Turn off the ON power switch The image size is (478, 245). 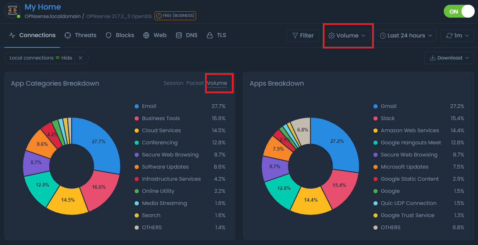click(x=459, y=11)
